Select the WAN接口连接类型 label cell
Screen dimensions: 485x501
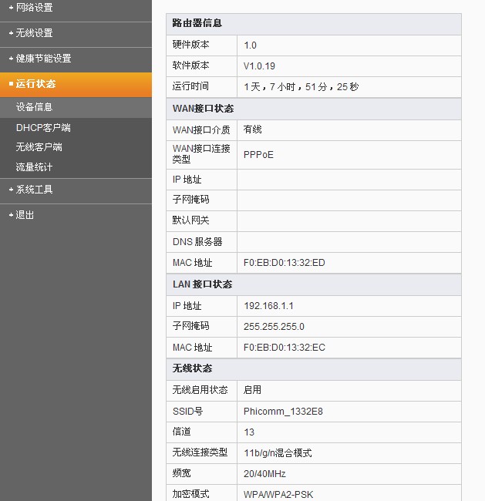coord(202,155)
